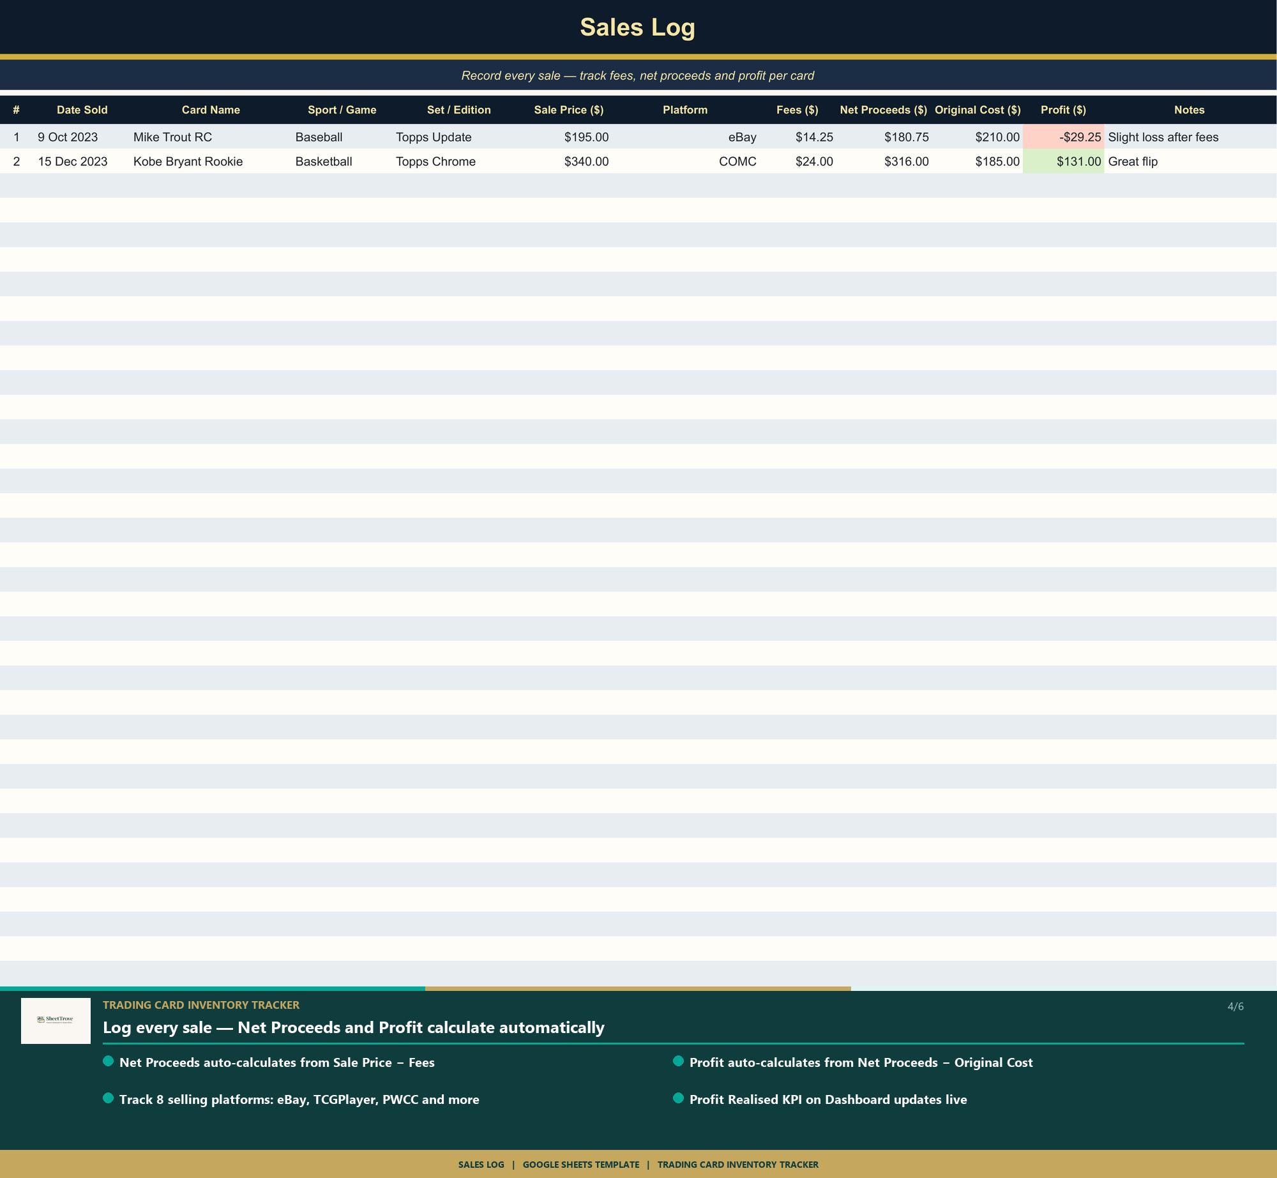Click the Set / Edition column header
This screenshot has height=1178, width=1277.
458,110
